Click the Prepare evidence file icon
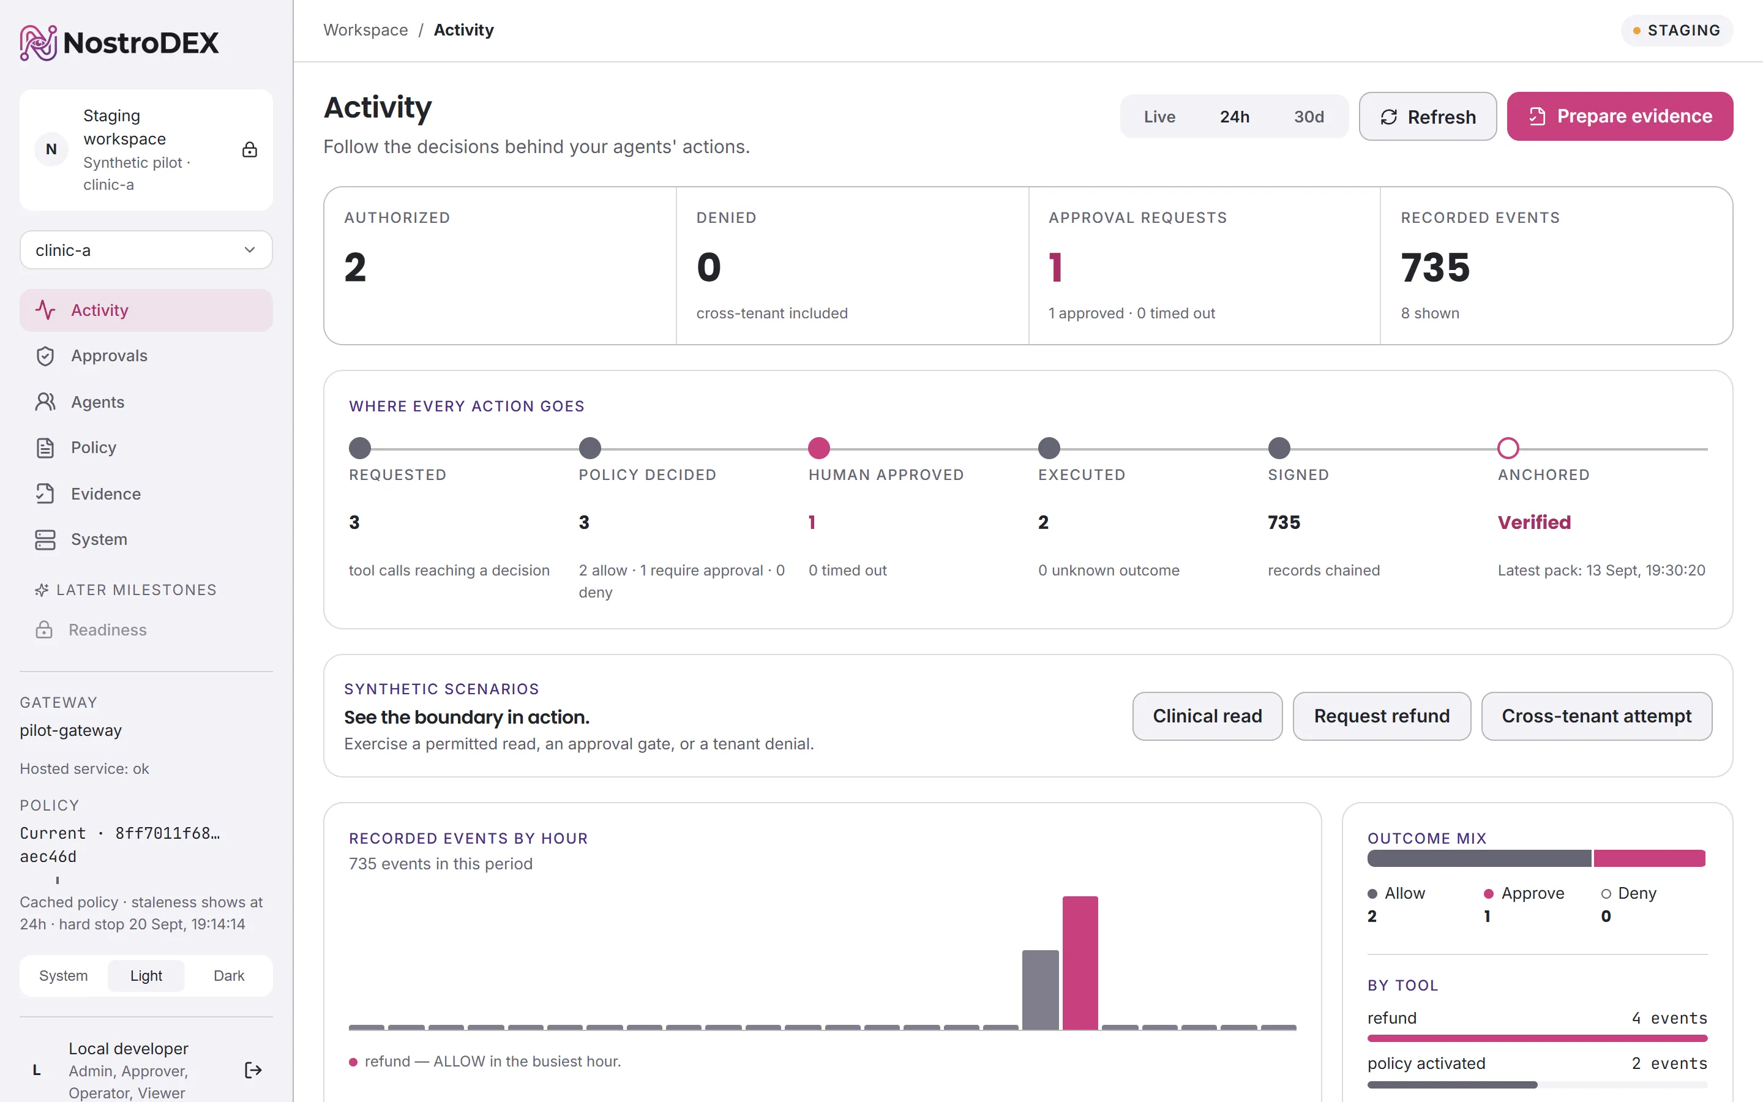The image size is (1763, 1102). click(x=1537, y=116)
